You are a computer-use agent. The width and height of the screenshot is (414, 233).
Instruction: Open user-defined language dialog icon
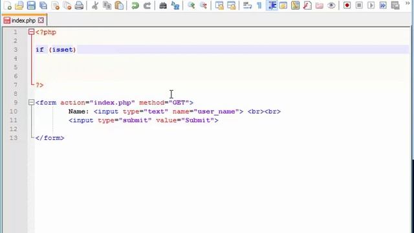(283, 5)
